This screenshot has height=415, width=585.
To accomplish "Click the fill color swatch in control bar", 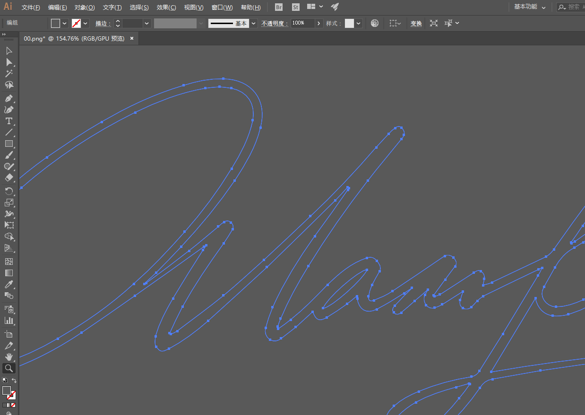I will click(x=56, y=23).
